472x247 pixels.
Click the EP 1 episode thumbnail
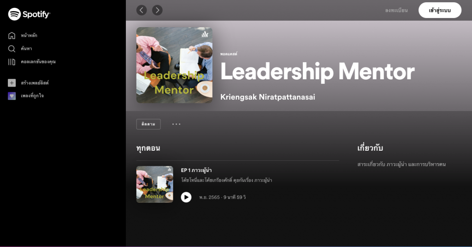pyautogui.click(x=155, y=184)
